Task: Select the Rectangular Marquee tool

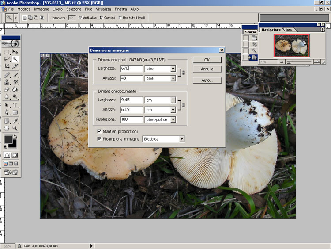Action: [7, 51]
